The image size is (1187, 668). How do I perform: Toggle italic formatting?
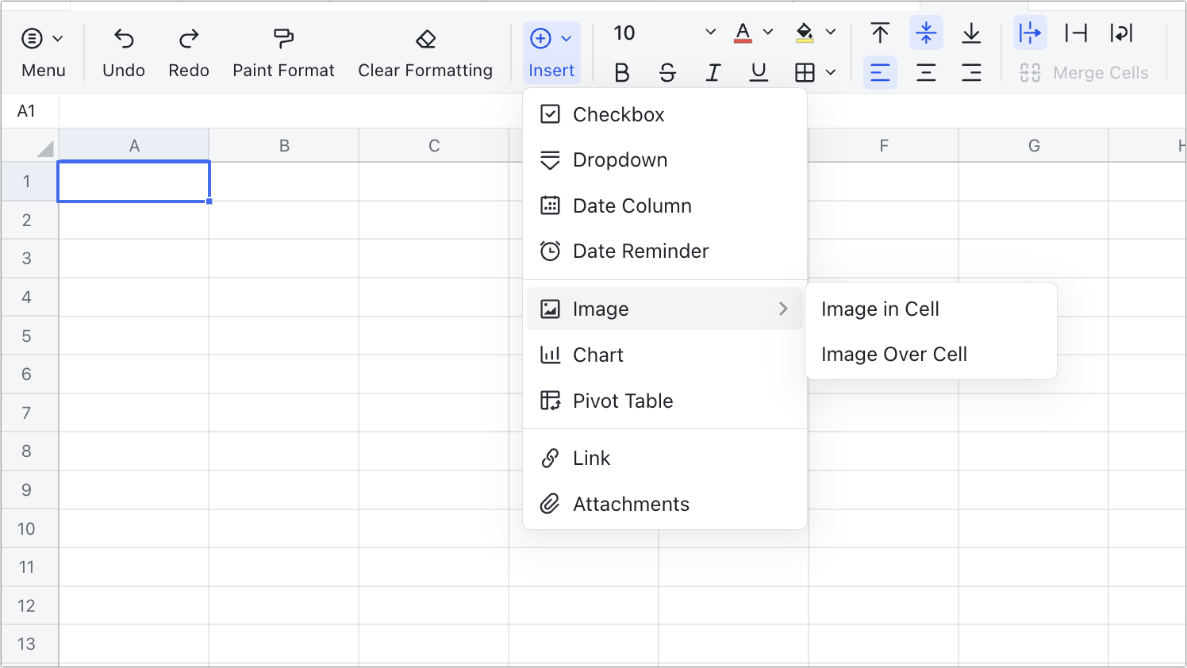tap(713, 72)
